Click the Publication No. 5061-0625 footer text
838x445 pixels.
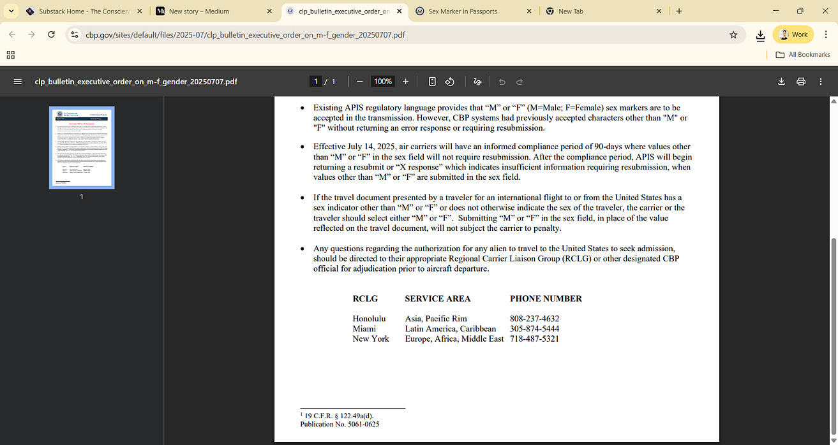click(x=340, y=424)
